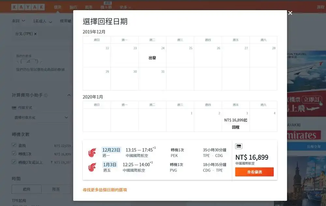Screen dimensions: 326x206
Task: Select January 4 in the return calendar
Action: click(x=263, y=120)
